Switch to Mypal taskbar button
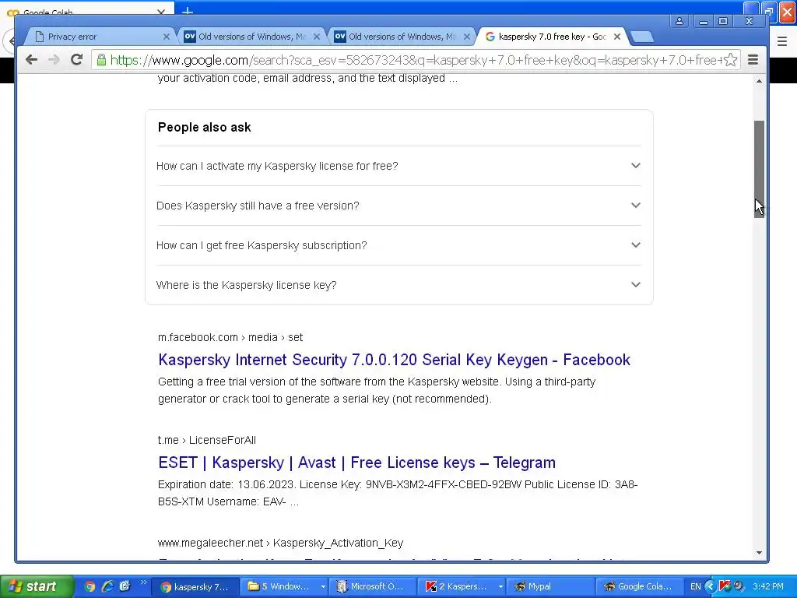The image size is (797, 598). pyautogui.click(x=550, y=586)
